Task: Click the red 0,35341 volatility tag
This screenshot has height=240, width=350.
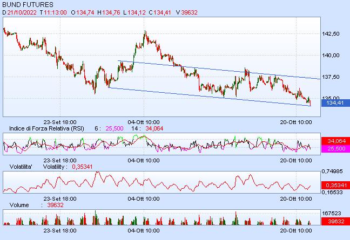Action: click(x=335, y=185)
